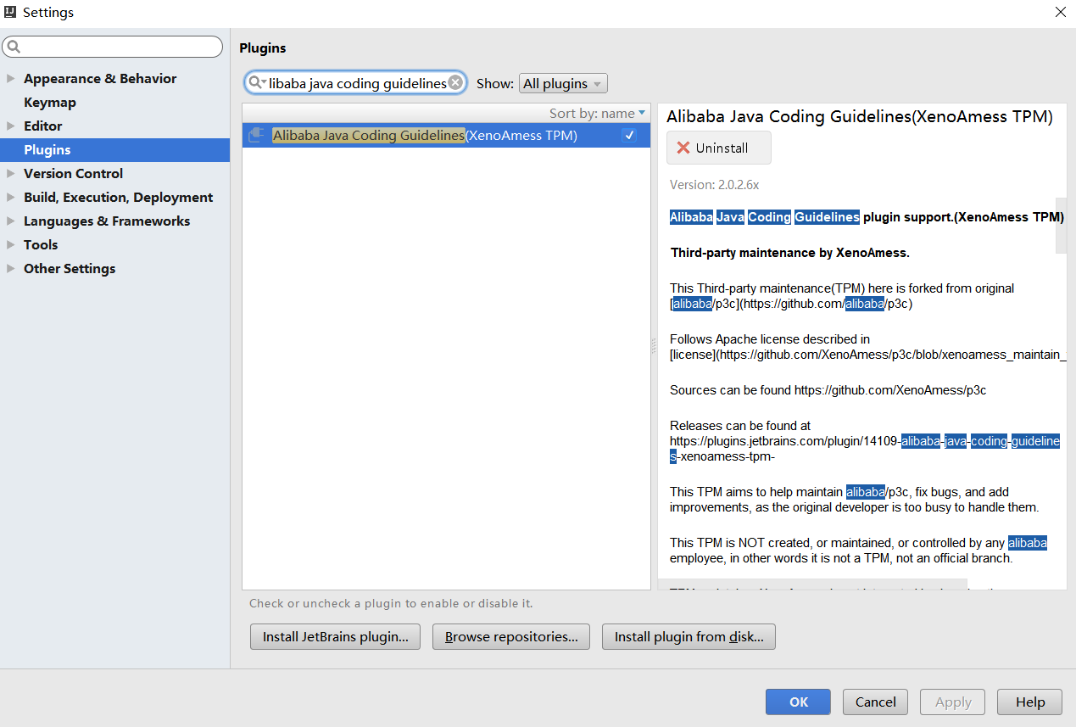The image size is (1076, 727).
Task: Open the Show All plugins dropdown
Action: (x=563, y=83)
